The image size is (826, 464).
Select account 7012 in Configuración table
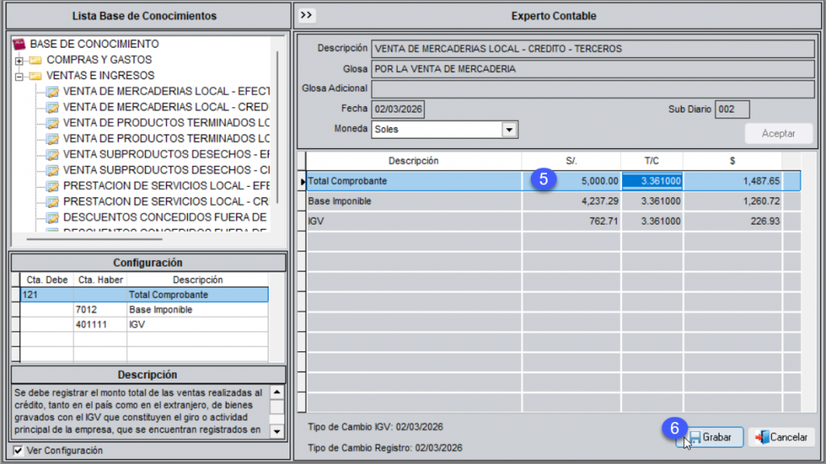[100, 310]
